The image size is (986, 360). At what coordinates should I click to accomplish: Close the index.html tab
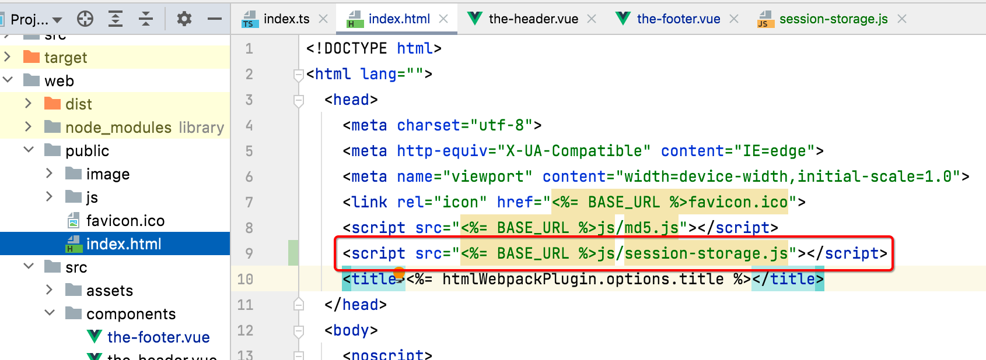443,19
